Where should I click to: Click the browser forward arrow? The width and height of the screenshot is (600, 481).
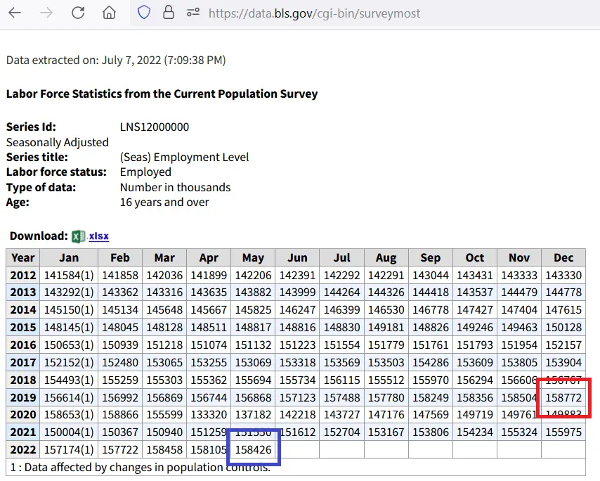click(46, 13)
